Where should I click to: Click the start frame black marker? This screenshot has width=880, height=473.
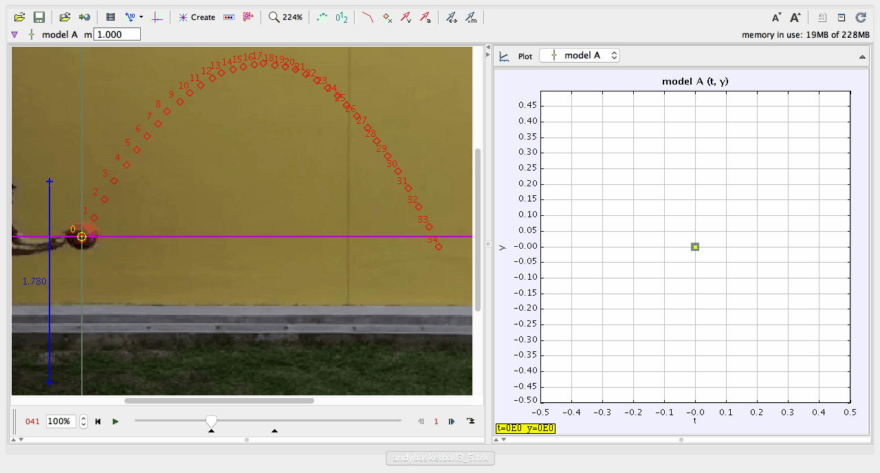[x=211, y=431]
